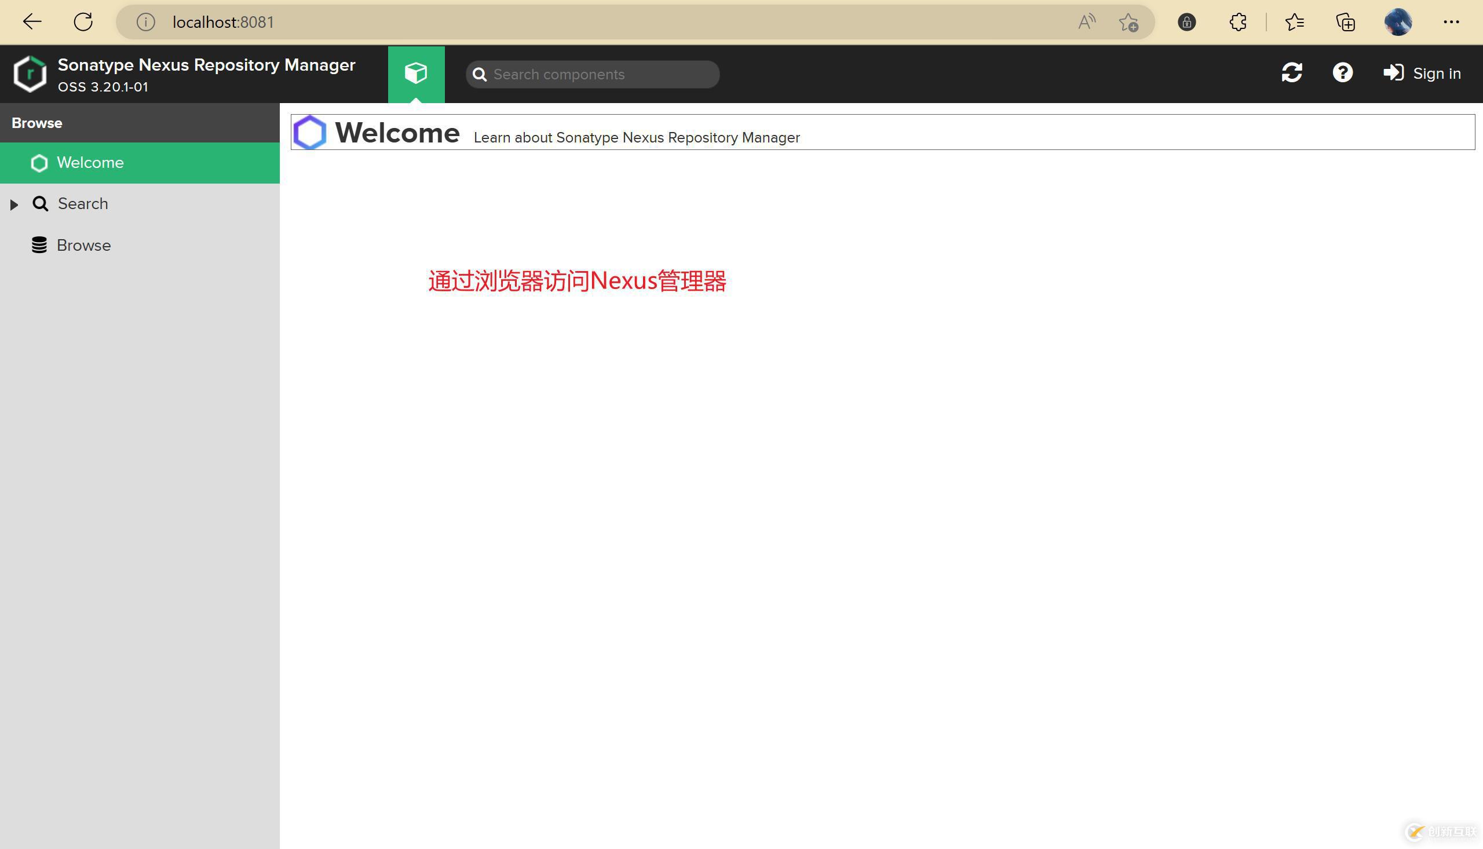The height and width of the screenshot is (849, 1483).
Task: Click the magnifier icon in search box
Action: point(479,74)
